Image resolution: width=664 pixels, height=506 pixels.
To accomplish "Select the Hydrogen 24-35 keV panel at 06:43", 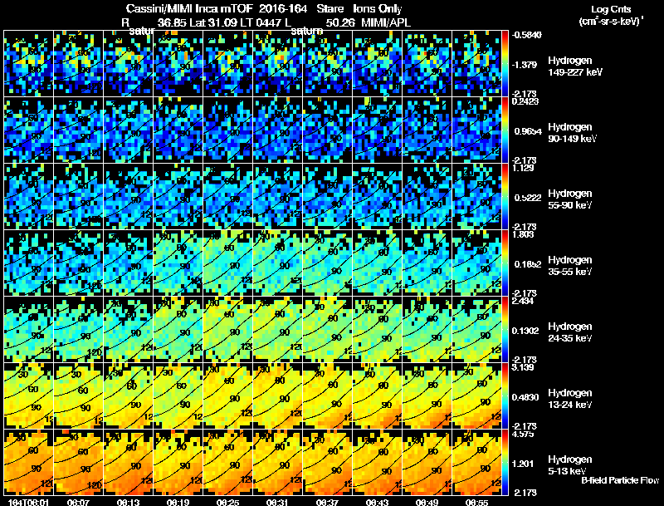I will point(378,329).
